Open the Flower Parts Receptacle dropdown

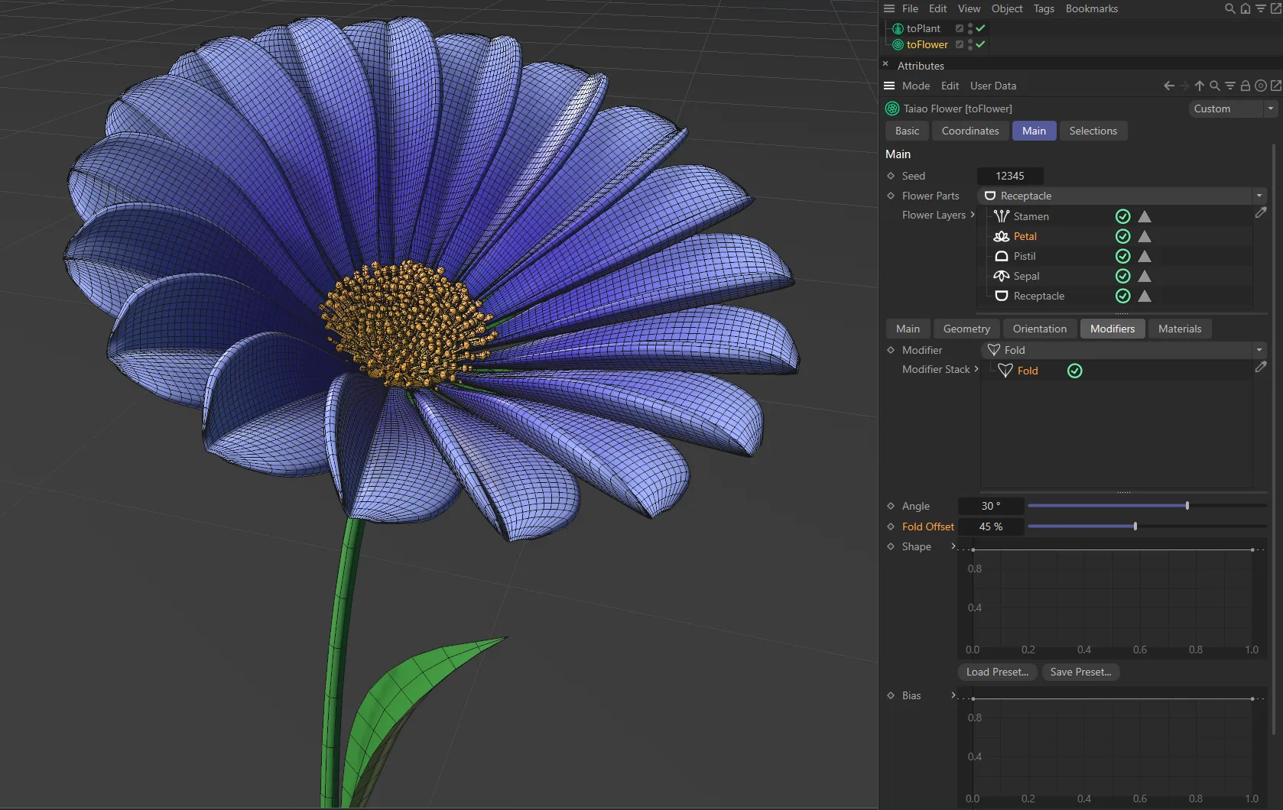click(x=1259, y=196)
